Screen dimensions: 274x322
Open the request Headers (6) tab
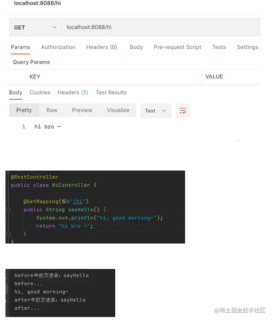coord(102,47)
